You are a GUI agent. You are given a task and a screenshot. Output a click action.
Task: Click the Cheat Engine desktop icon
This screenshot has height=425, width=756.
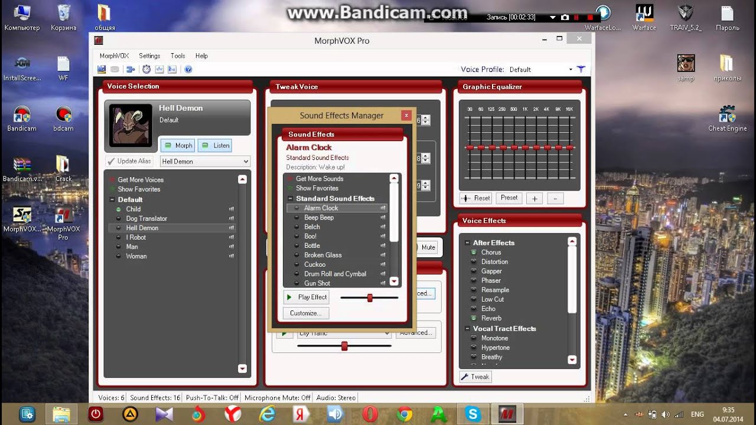click(x=728, y=118)
